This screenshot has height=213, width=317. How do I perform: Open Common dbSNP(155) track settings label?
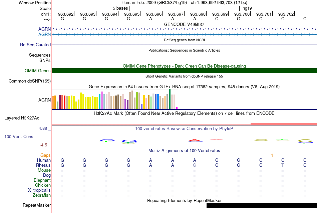[30, 81]
